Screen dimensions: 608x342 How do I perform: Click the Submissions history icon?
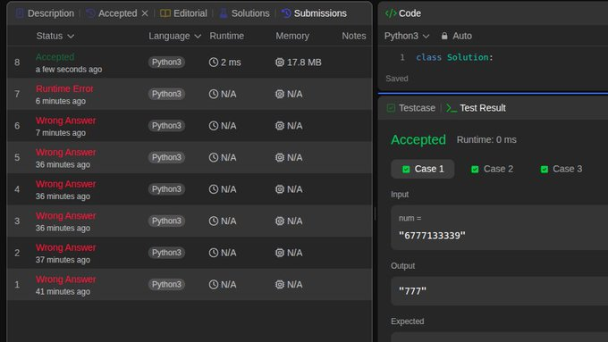tap(286, 13)
